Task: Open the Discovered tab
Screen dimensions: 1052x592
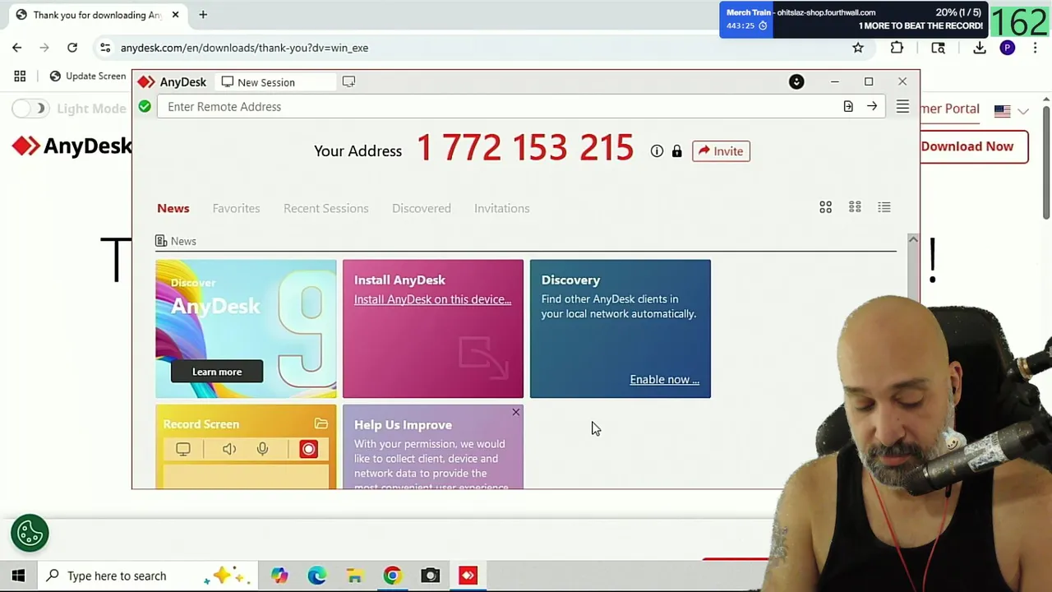Action: pyautogui.click(x=421, y=208)
